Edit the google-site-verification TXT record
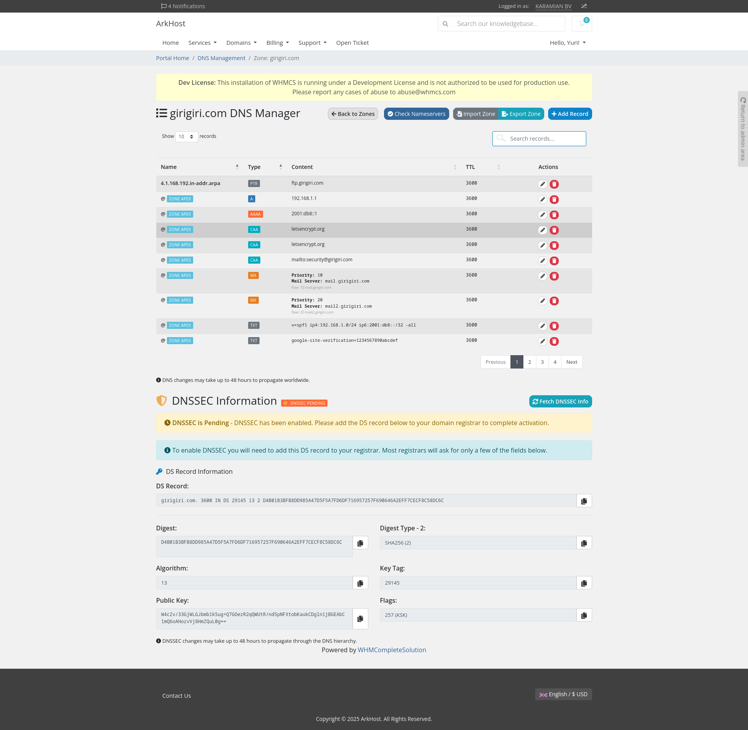 click(x=542, y=341)
